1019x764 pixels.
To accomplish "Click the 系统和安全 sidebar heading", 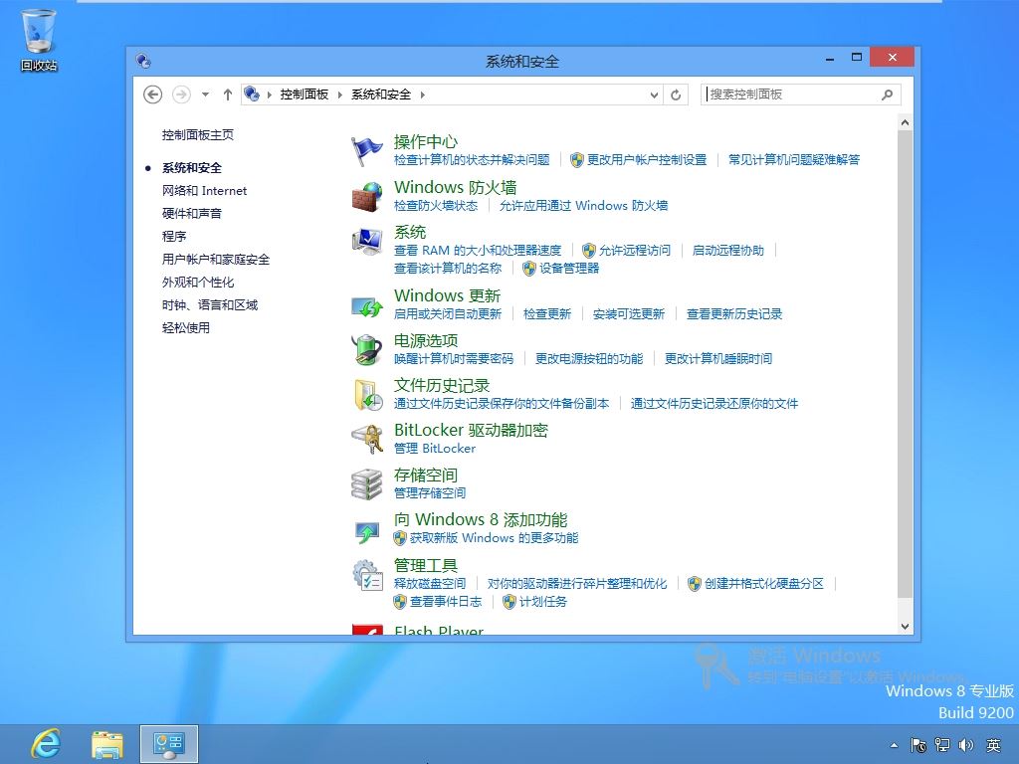I will tap(192, 167).
